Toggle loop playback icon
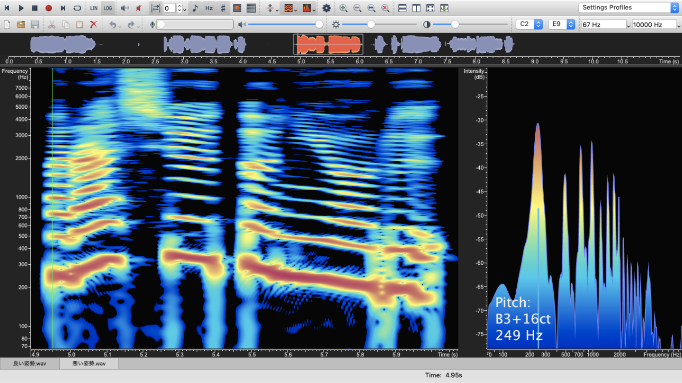 coord(77,8)
